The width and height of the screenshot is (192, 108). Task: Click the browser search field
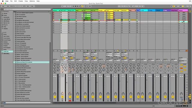pos(27,9)
